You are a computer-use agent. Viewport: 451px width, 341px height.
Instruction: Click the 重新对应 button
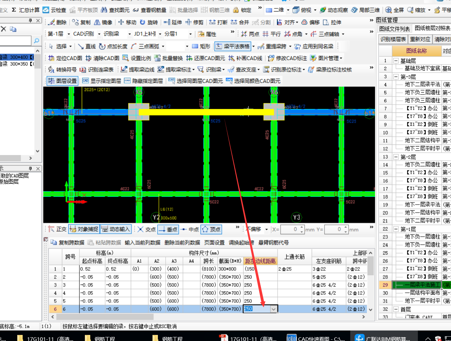(420, 39)
